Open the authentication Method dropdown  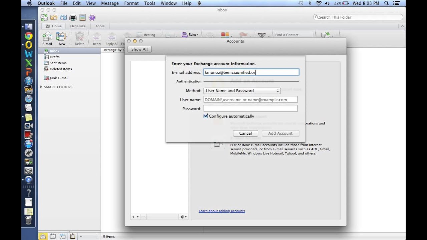[x=242, y=91]
